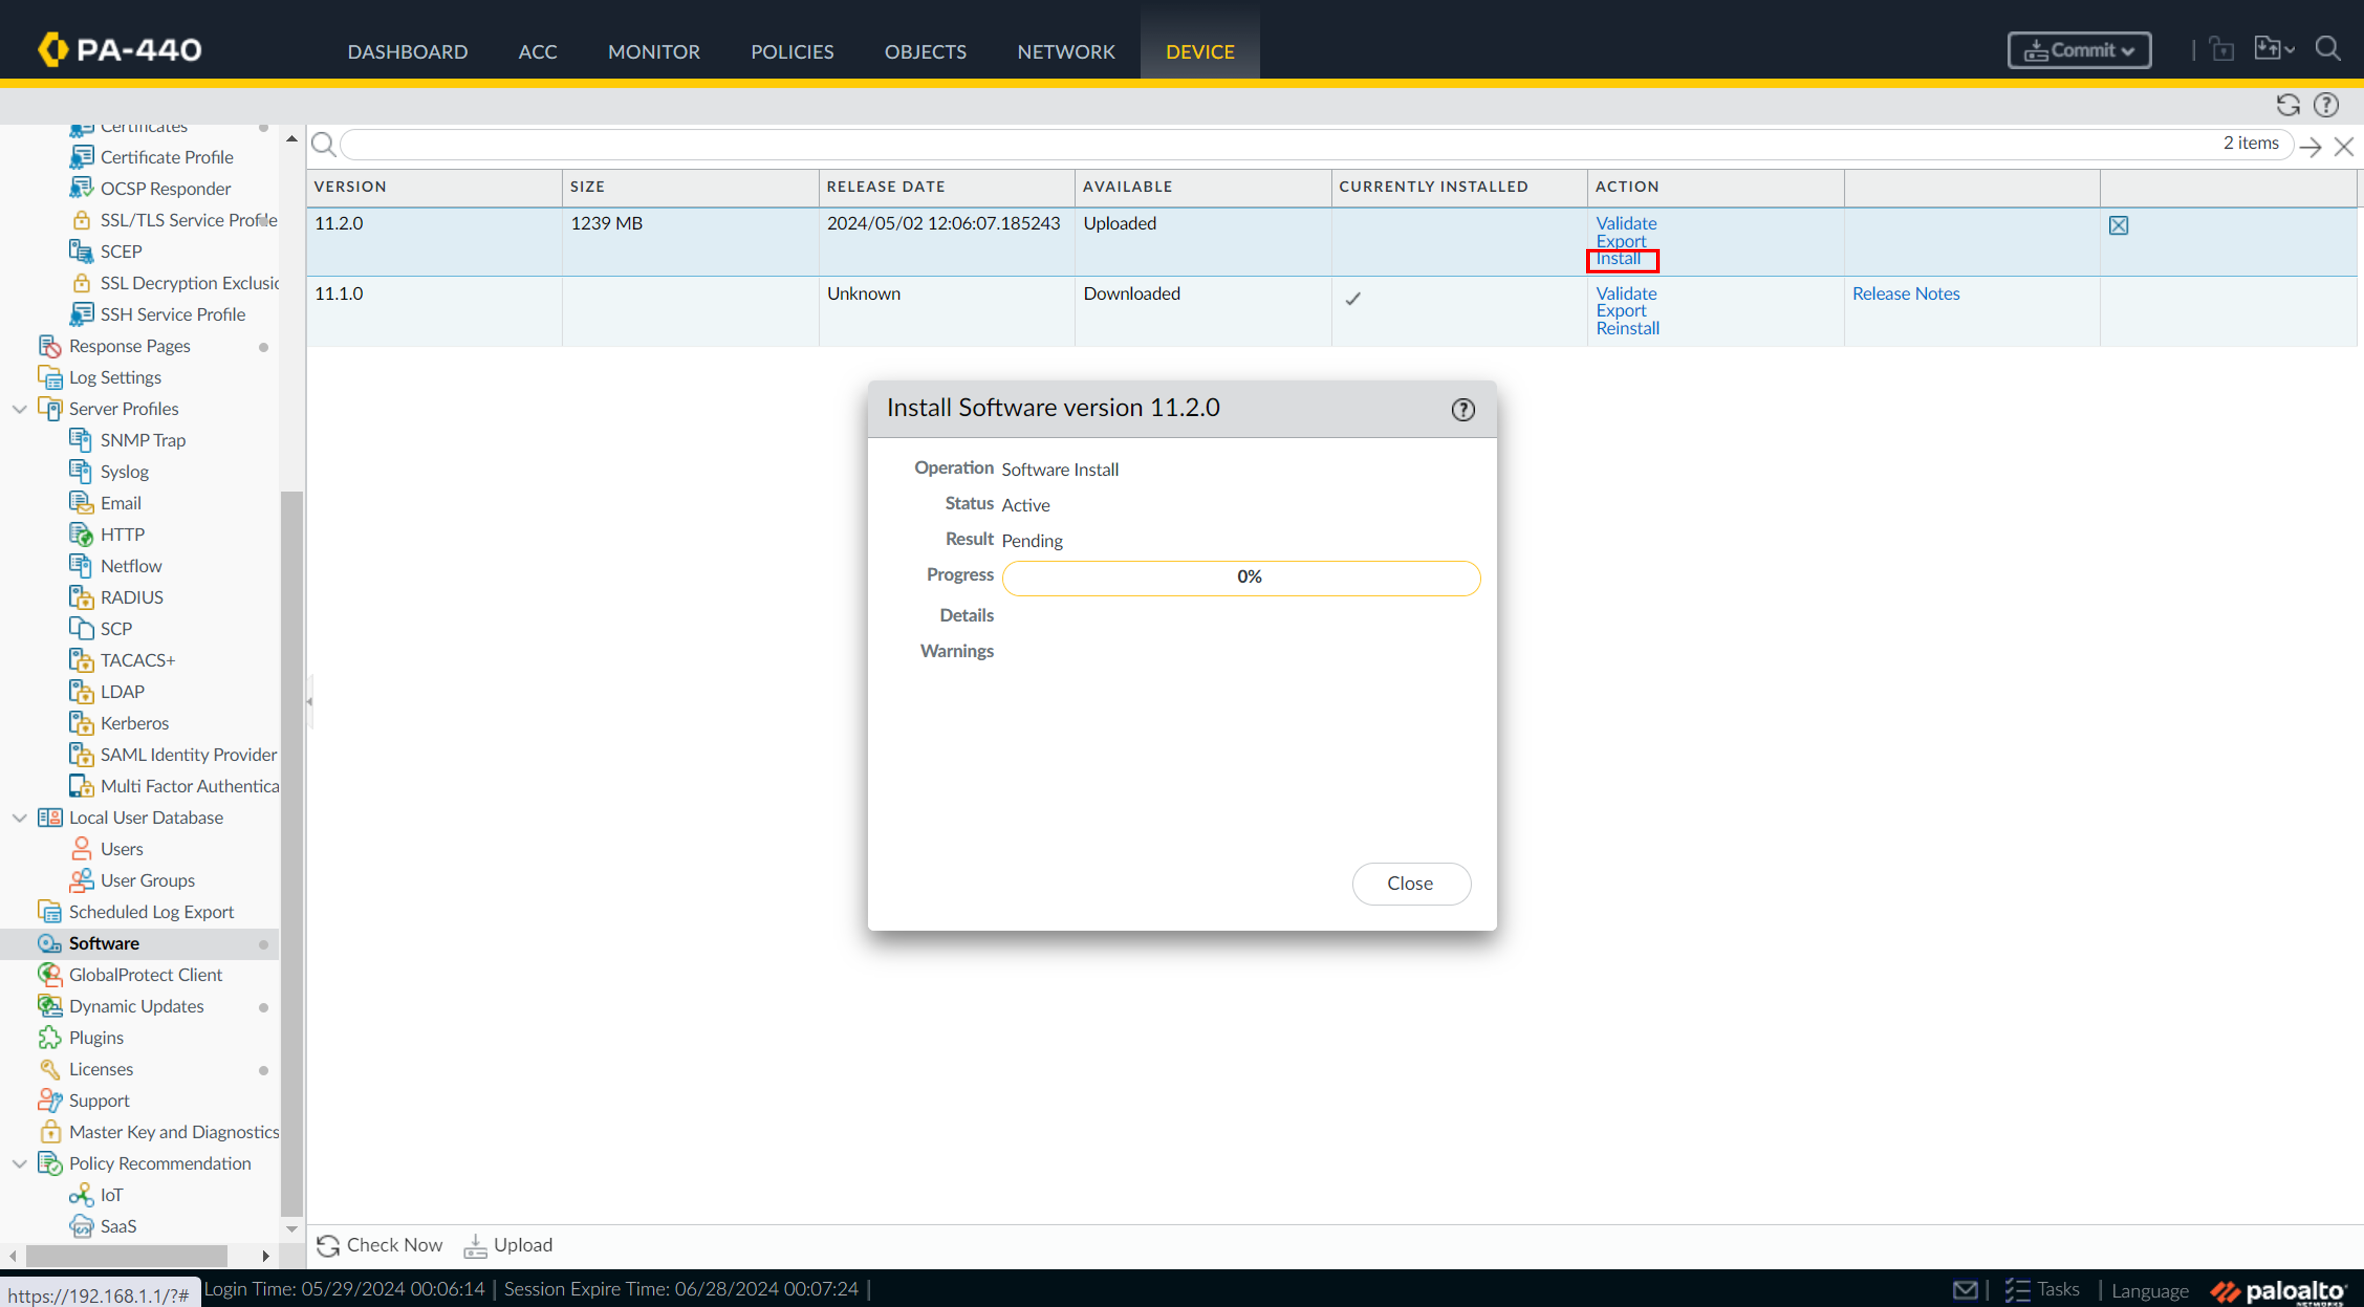The height and width of the screenshot is (1307, 2364).
Task: Switch to the POLICIES tab
Action: (791, 52)
